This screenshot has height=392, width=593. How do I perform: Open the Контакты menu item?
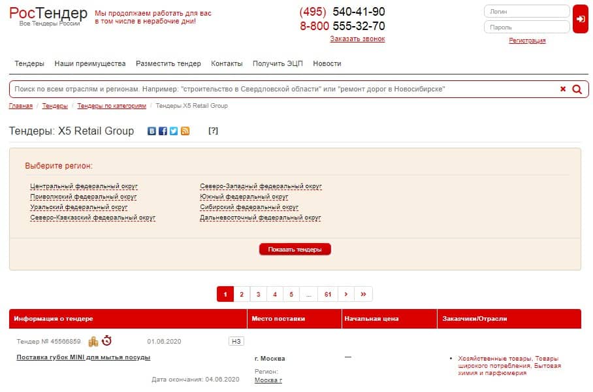(x=227, y=63)
